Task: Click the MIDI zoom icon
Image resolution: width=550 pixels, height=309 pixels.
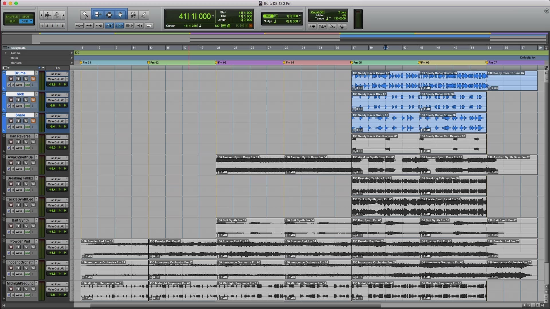Action: pos(57,15)
